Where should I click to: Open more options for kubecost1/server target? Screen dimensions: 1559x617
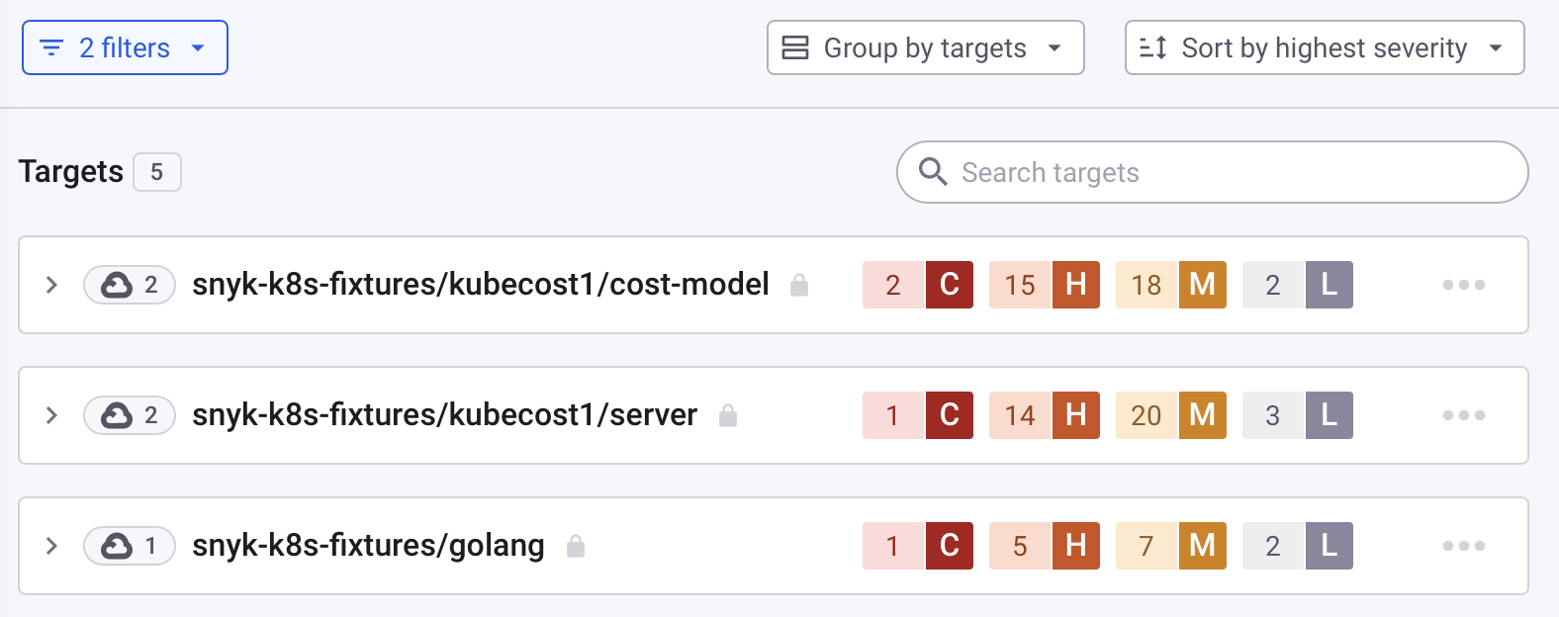[x=1463, y=415]
